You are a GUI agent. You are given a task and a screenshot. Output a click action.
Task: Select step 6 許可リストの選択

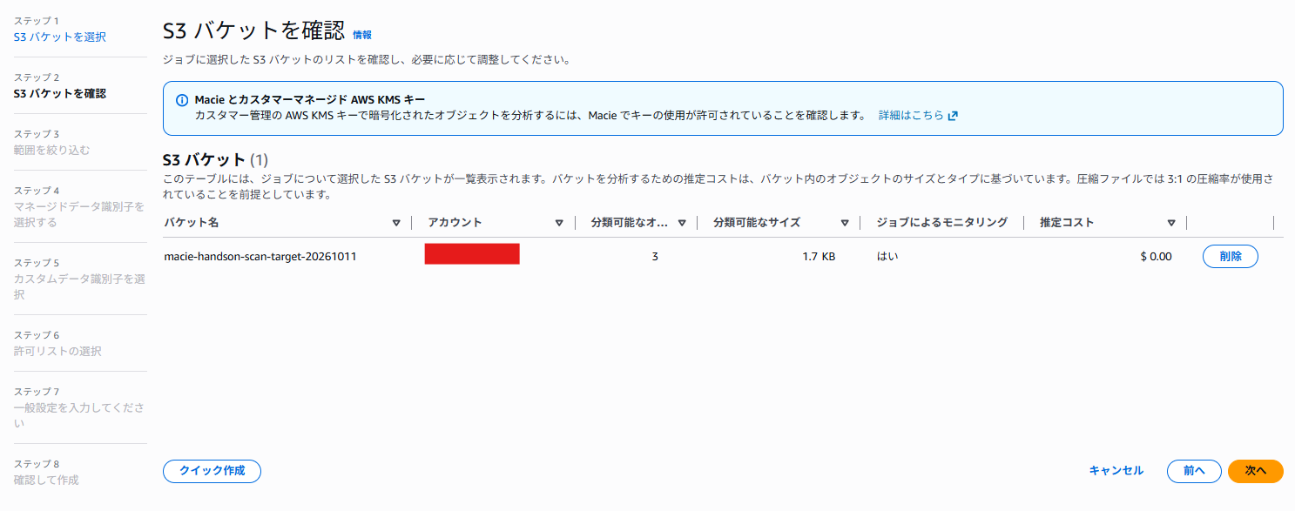tap(57, 351)
